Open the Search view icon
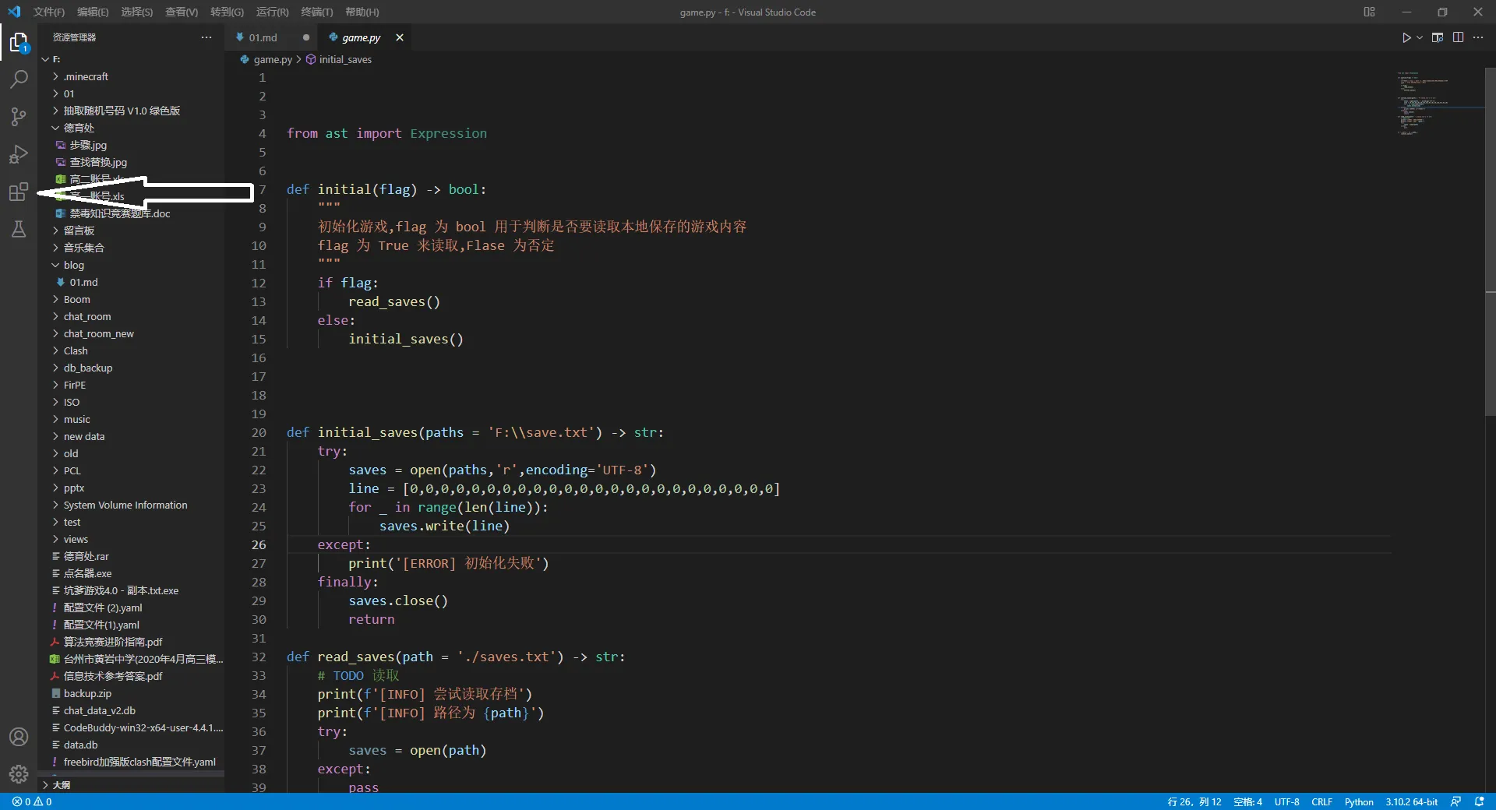The width and height of the screenshot is (1496, 810). pos(19,79)
